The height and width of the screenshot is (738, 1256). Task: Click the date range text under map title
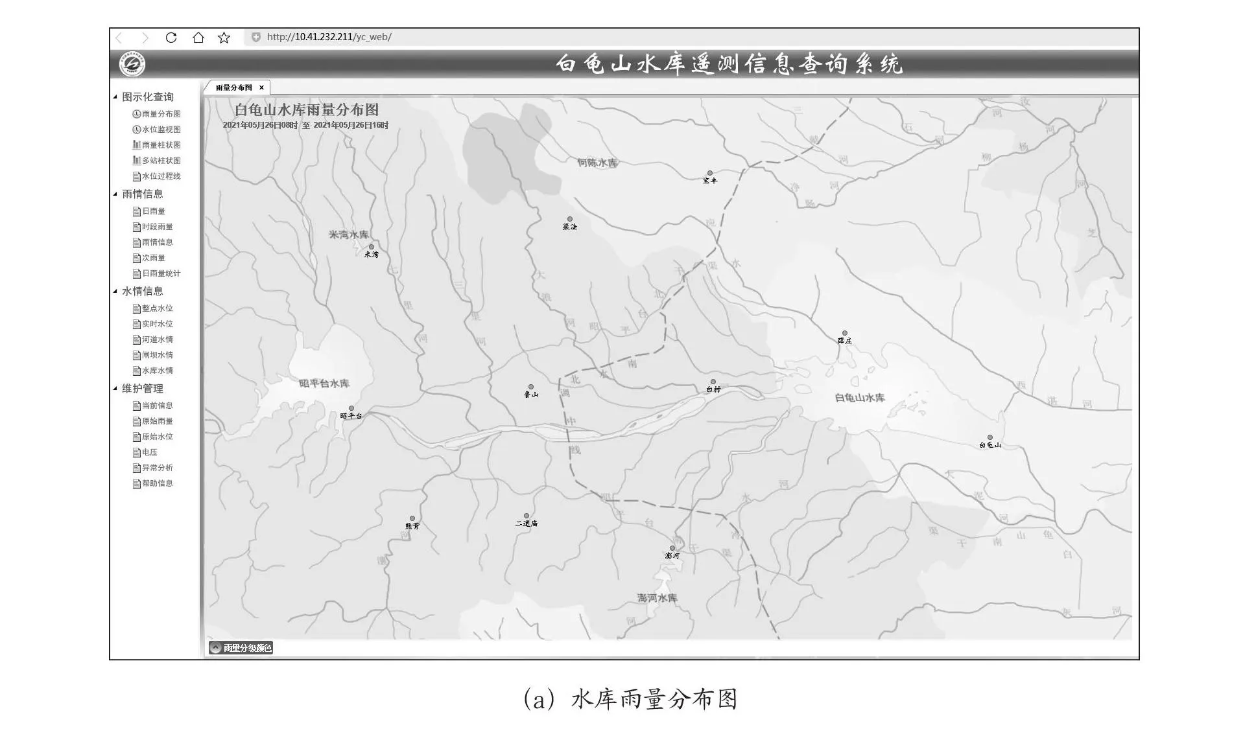pyautogui.click(x=306, y=125)
